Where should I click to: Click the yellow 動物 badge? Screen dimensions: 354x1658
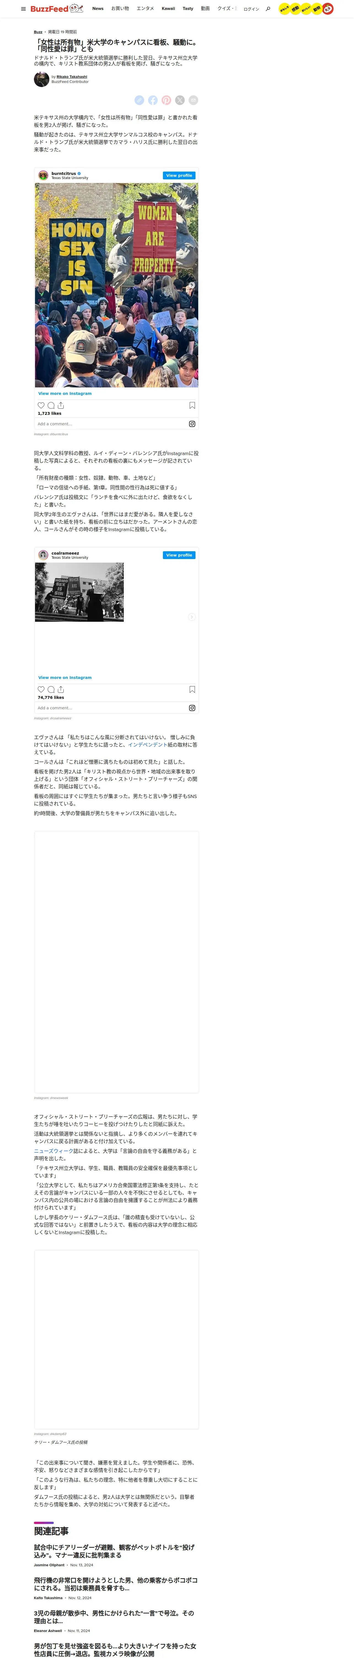click(317, 9)
